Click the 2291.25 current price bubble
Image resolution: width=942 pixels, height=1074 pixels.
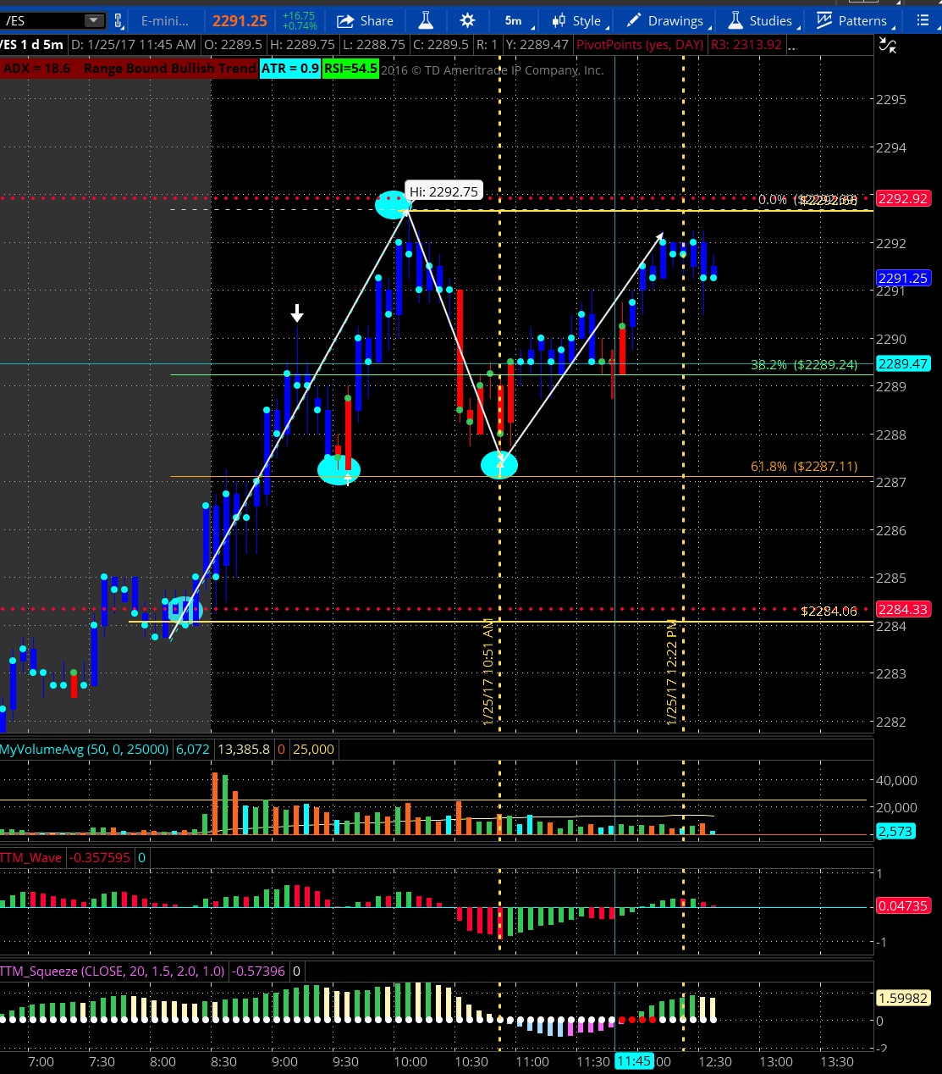tap(903, 278)
